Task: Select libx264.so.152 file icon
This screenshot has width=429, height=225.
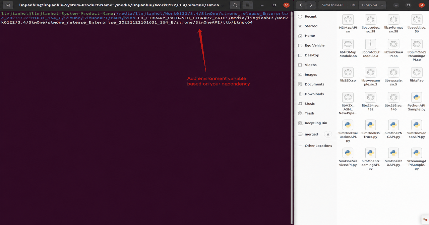Action: click(x=371, y=97)
